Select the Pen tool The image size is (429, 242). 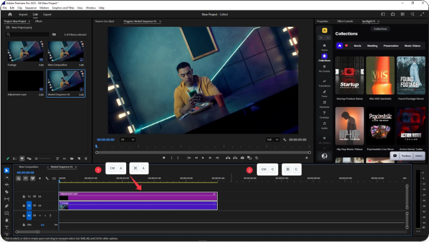(x=7, y=206)
